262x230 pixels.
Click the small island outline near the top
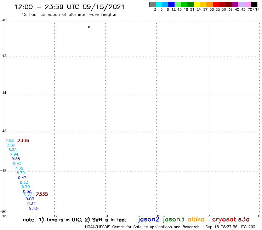[89, 27]
